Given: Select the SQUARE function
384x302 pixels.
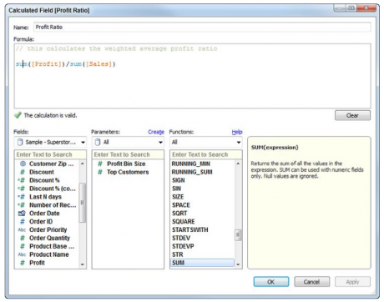Looking at the screenshot, I should 184,222.
